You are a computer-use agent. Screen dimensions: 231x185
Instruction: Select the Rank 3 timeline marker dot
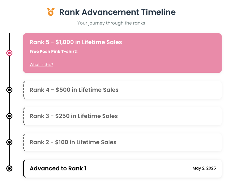coord(9,116)
